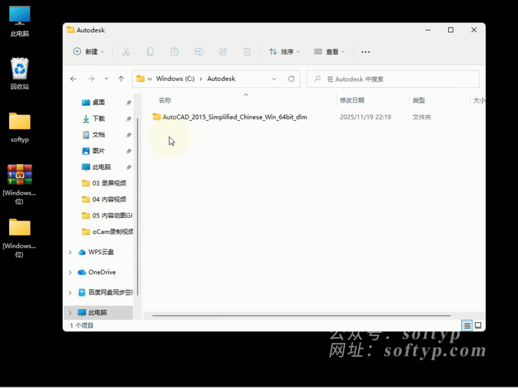518x388 pixels.
Task: Click the Paste clipboard icon
Action: (174, 52)
